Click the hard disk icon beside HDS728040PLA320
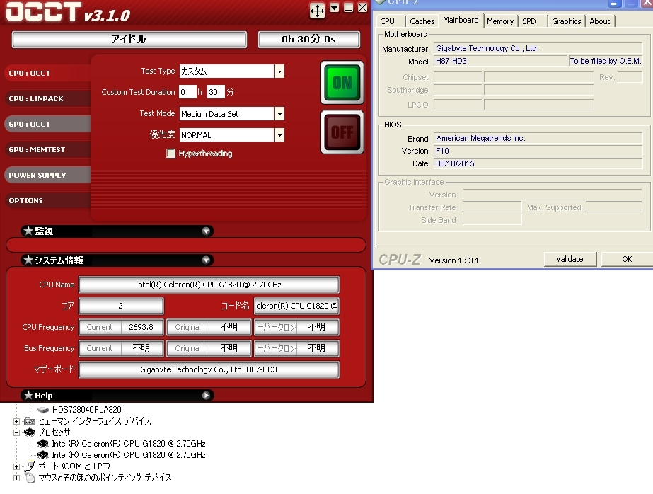This screenshot has height=494, width=653. pyautogui.click(x=43, y=410)
